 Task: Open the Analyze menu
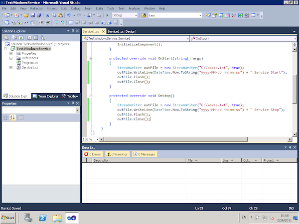coord(134,8)
